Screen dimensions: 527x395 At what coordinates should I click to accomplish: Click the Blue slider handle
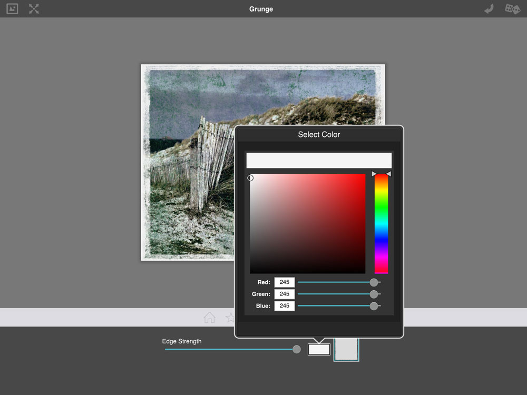[x=374, y=305]
